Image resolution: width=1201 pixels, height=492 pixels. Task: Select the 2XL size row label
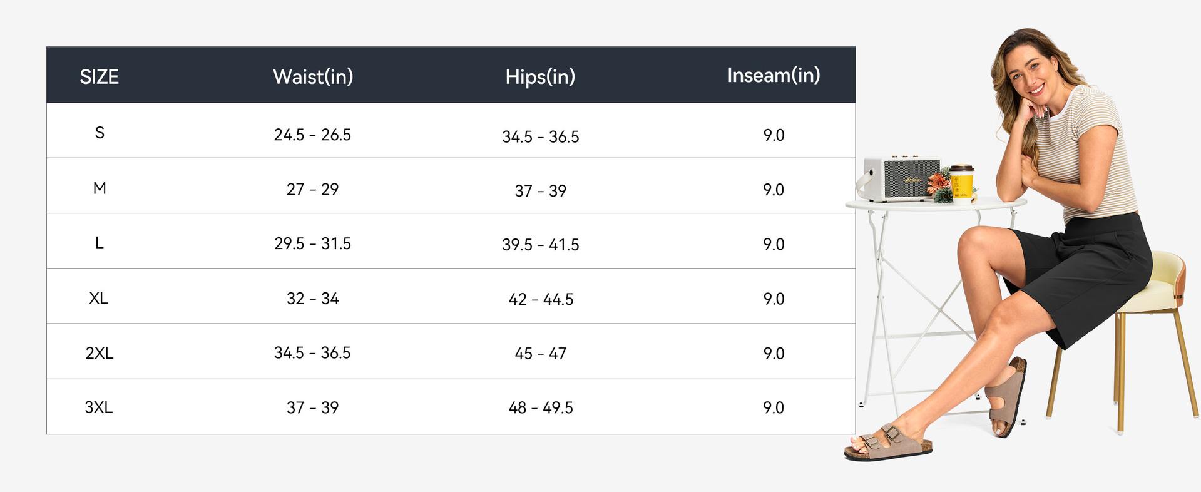pos(100,353)
